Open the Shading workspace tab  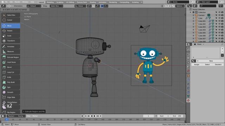pos(93,2)
